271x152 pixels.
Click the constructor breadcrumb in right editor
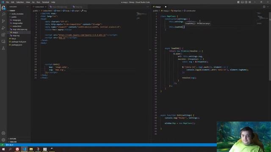pyautogui.click(x=190, y=11)
